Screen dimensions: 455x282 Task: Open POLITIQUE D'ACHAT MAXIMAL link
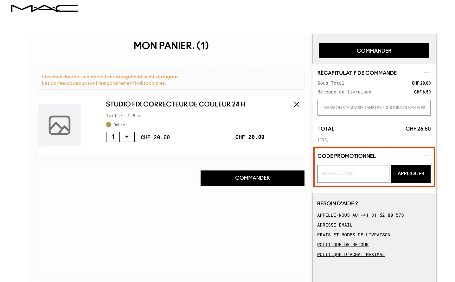(351, 254)
